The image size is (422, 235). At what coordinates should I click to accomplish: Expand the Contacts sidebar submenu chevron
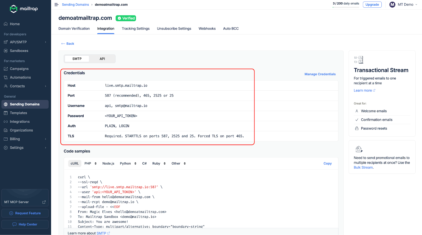pos(46,86)
